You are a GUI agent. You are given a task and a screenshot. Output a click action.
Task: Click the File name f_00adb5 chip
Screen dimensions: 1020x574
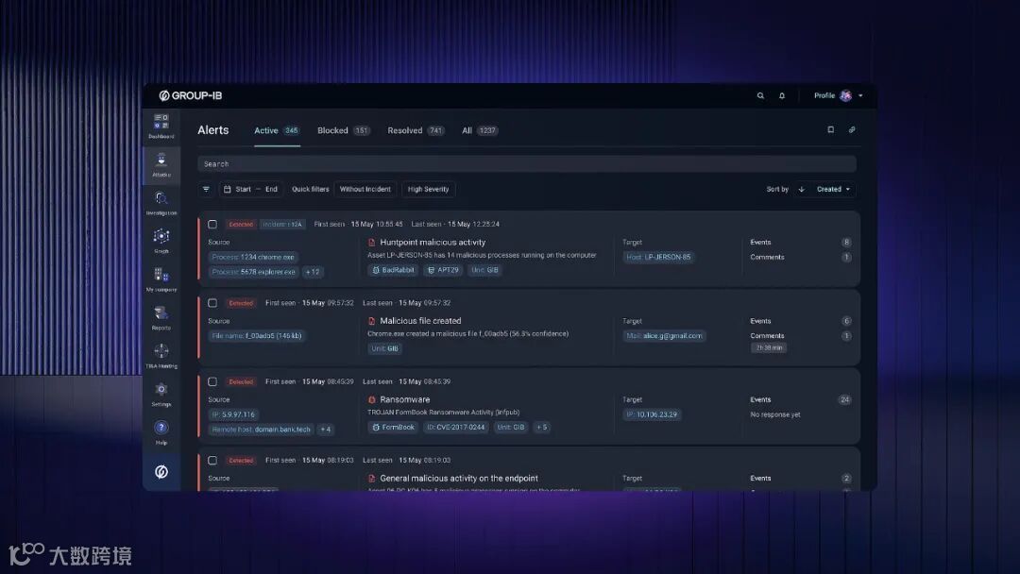(x=256, y=335)
